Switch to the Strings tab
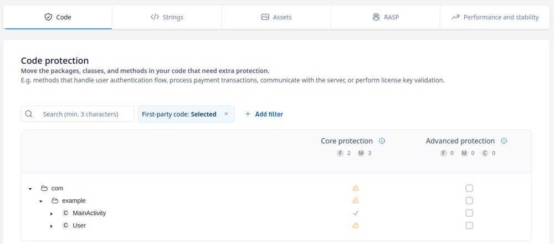 tap(167, 17)
